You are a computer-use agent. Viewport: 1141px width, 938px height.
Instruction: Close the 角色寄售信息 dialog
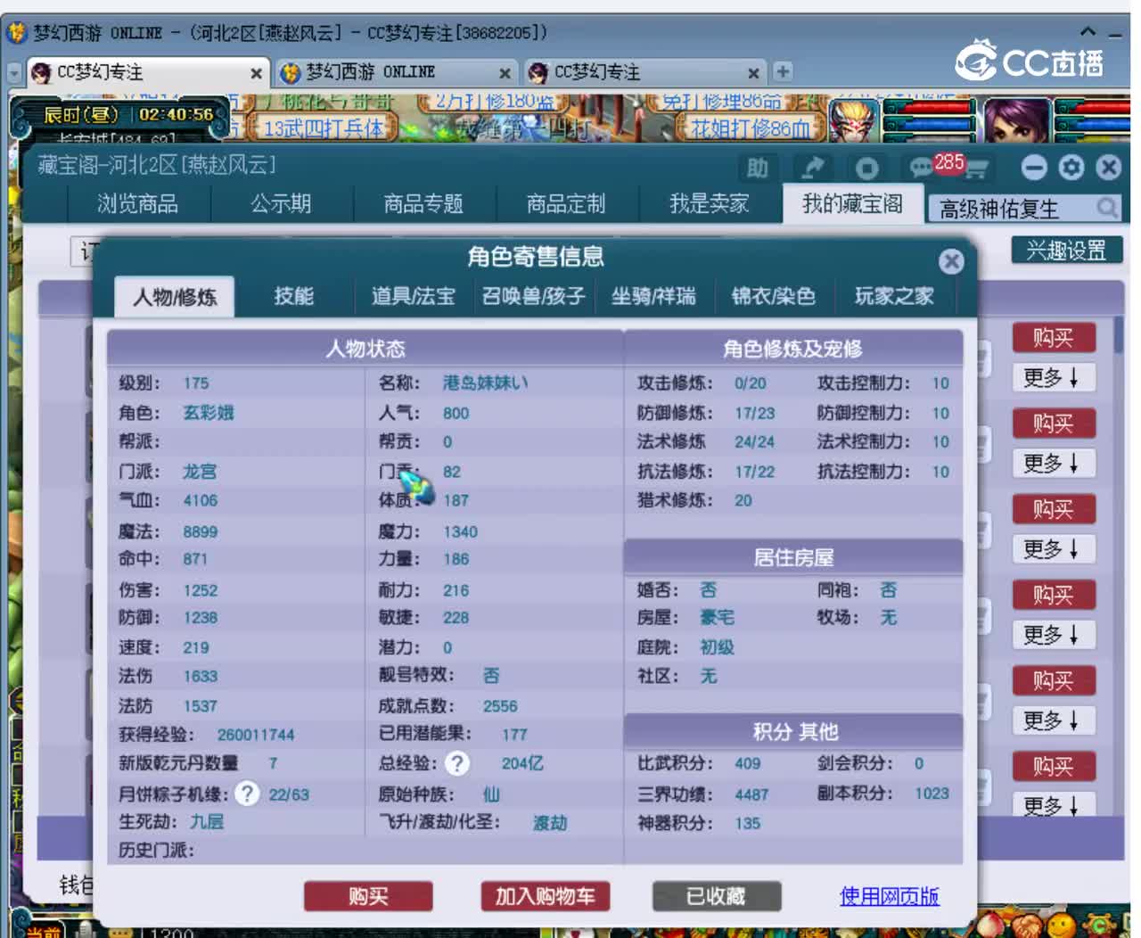pyautogui.click(x=951, y=261)
